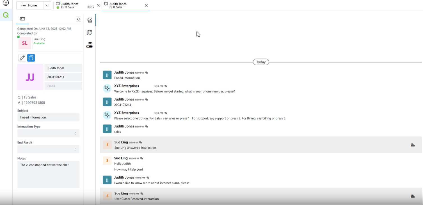This screenshot has height=205, width=423.
Task: Open the dashboard gauge icon in the sidebar
Action: click(6, 3)
